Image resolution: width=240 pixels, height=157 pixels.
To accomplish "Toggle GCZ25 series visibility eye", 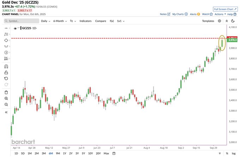I will click(x=15, y=28).
